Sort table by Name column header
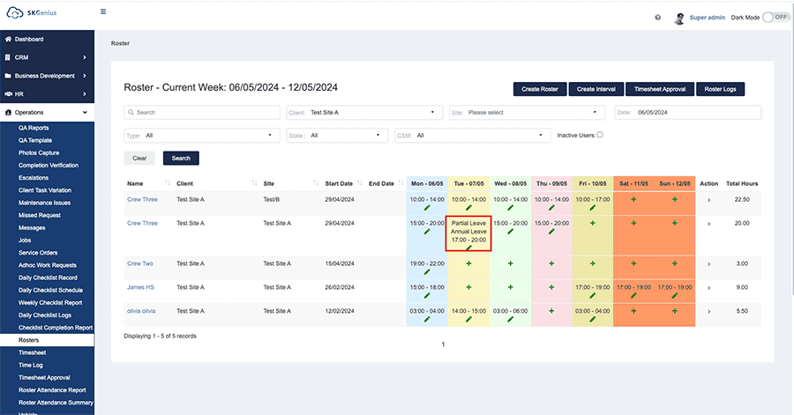This screenshot has width=794, height=415. [x=148, y=183]
